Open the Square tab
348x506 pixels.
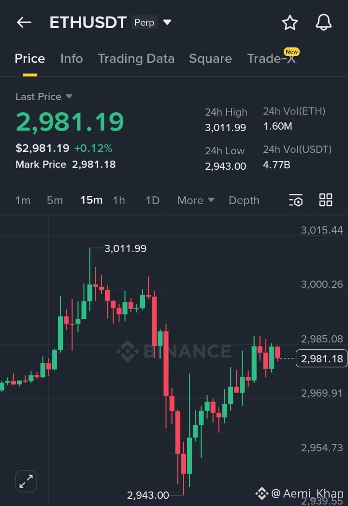(x=210, y=59)
